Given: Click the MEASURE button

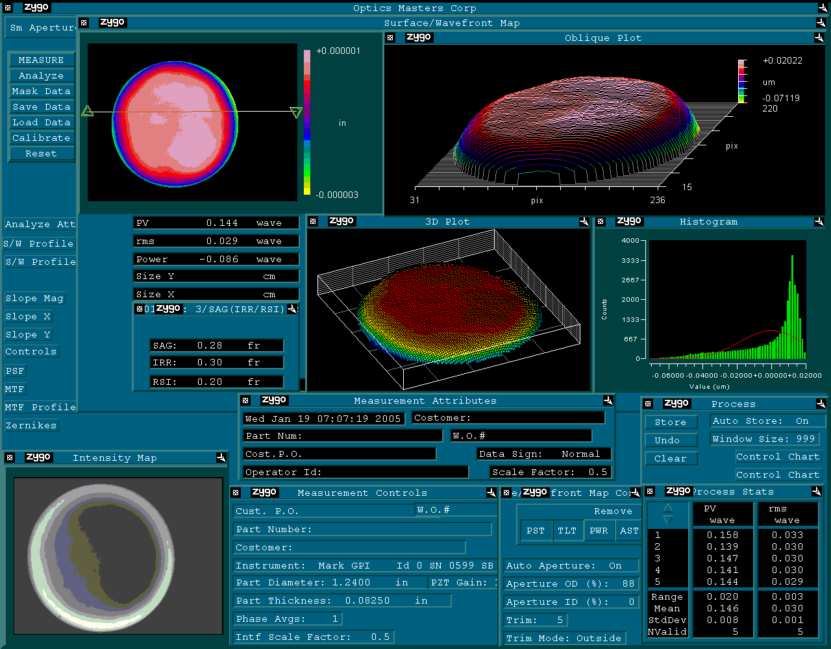Looking at the screenshot, I should (42, 60).
